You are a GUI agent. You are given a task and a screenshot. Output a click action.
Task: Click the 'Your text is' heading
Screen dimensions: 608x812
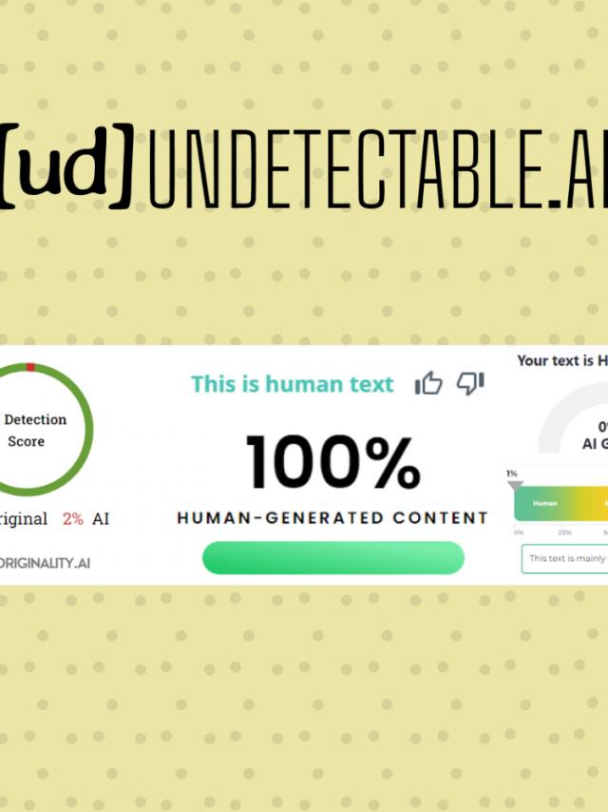[x=560, y=361]
